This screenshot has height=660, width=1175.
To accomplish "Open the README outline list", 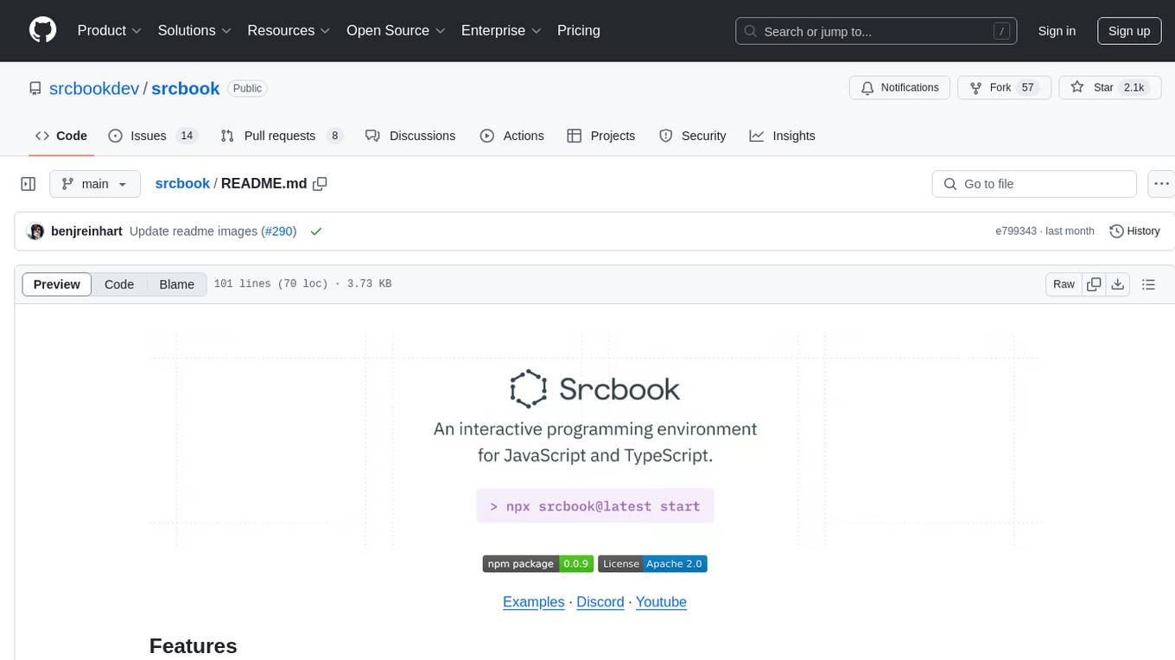I will pos(1148,284).
